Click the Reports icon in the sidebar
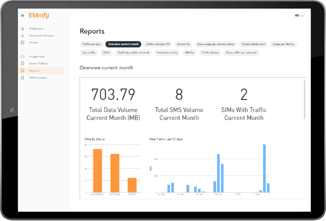Viewport: 326px width, 221px height. (x=23, y=71)
